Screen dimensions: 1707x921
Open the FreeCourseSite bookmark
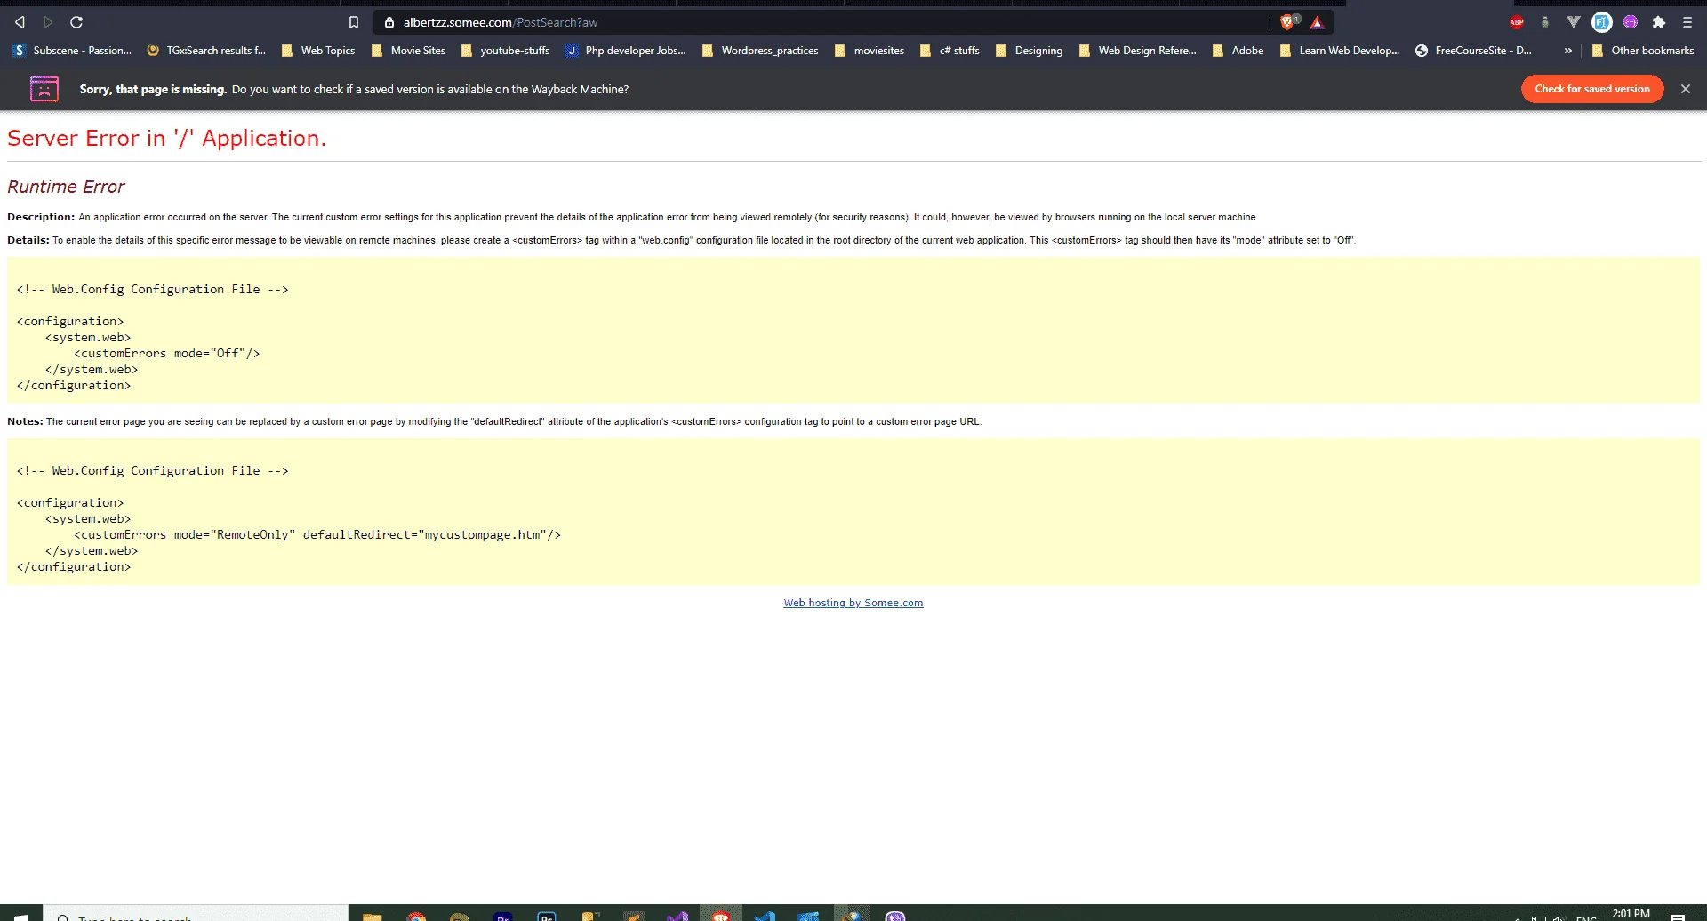[x=1473, y=51]
